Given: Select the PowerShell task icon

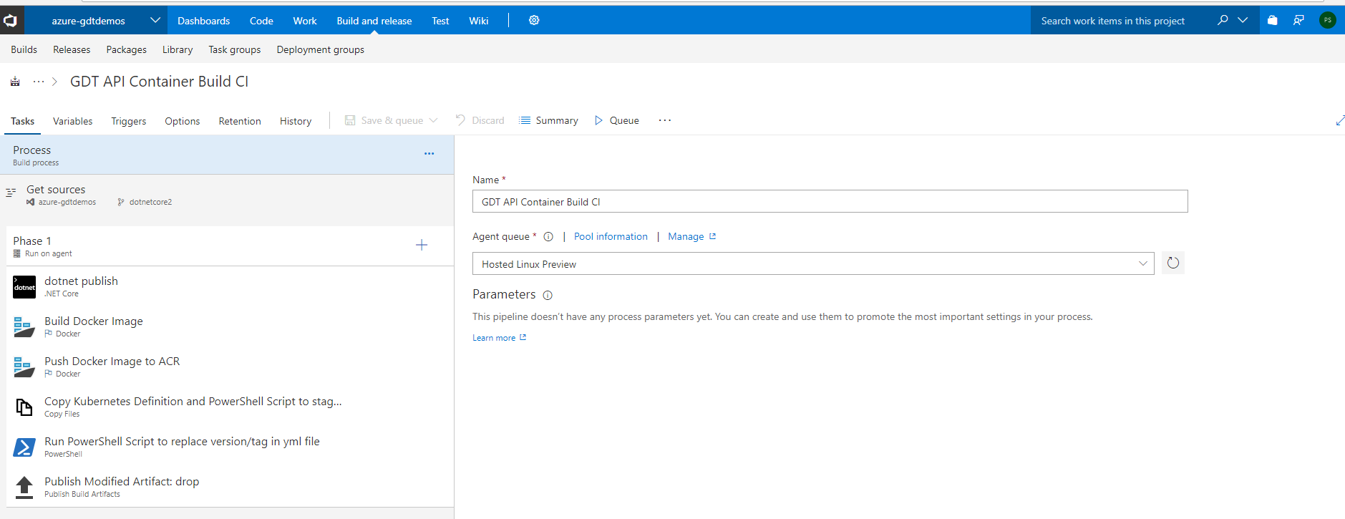Looking at the screenshot, I should pos(24,447).
